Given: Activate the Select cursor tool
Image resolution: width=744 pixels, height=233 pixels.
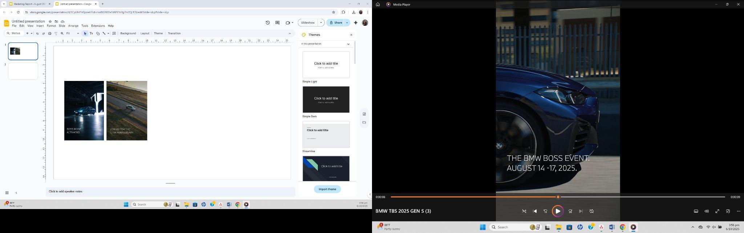Looking at the screenshot, I should tap(85, 33).
